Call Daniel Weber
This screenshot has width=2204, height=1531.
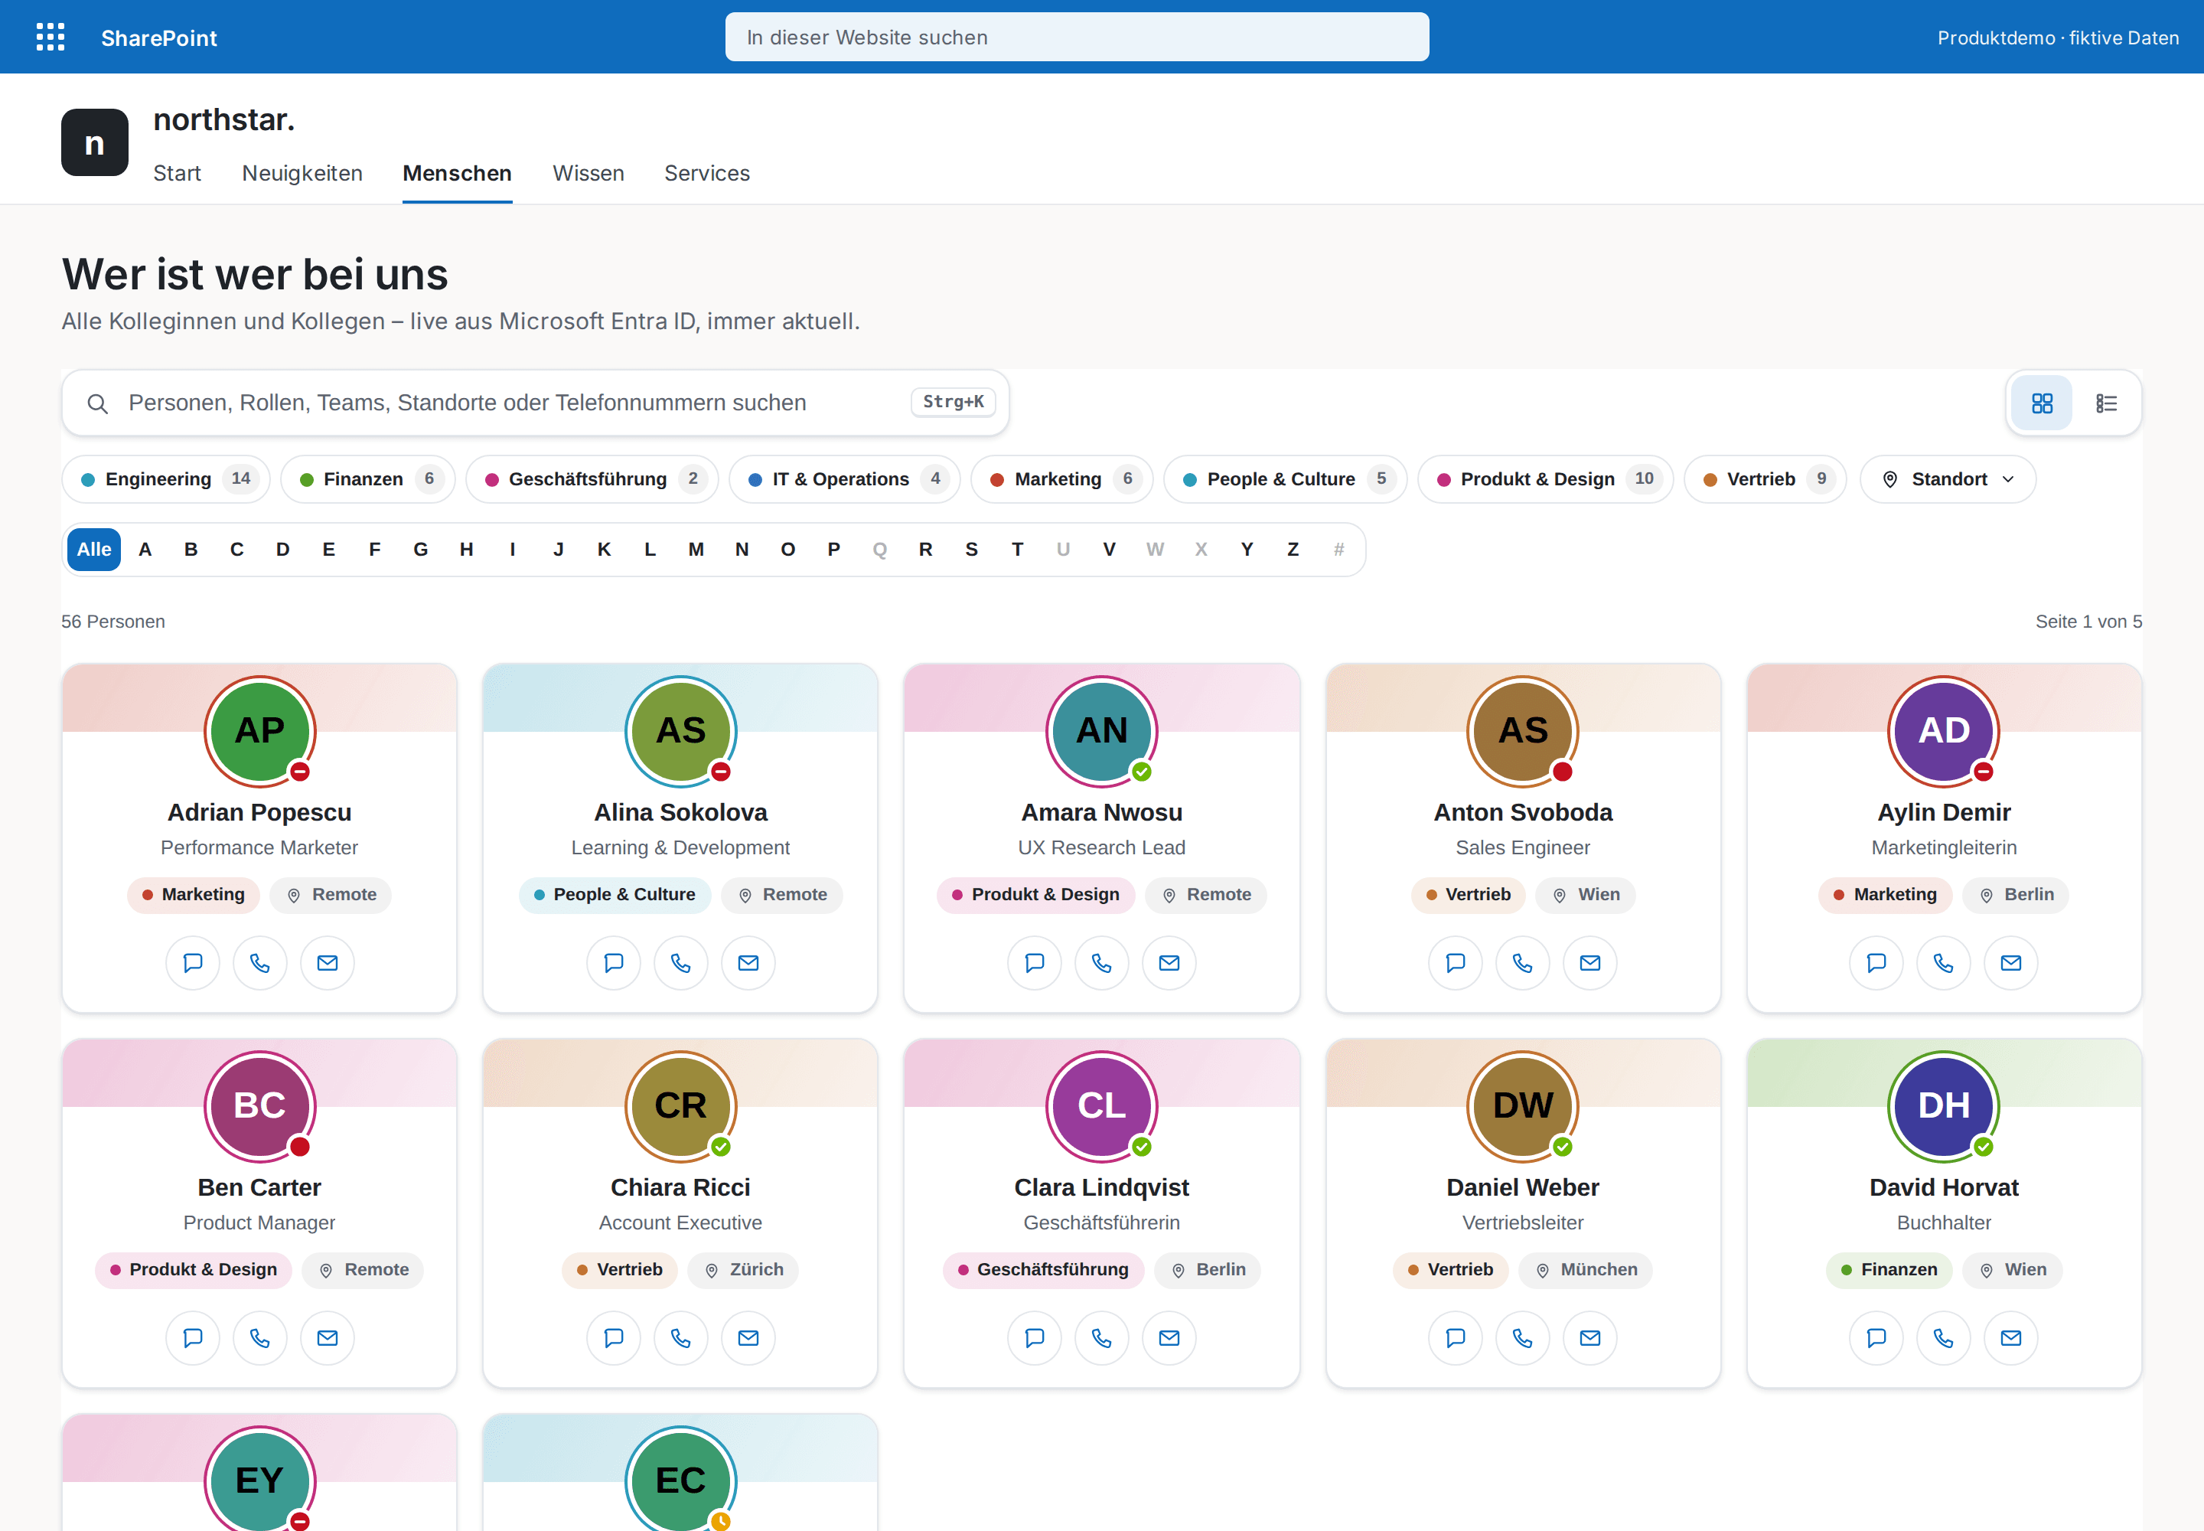1523,1337
